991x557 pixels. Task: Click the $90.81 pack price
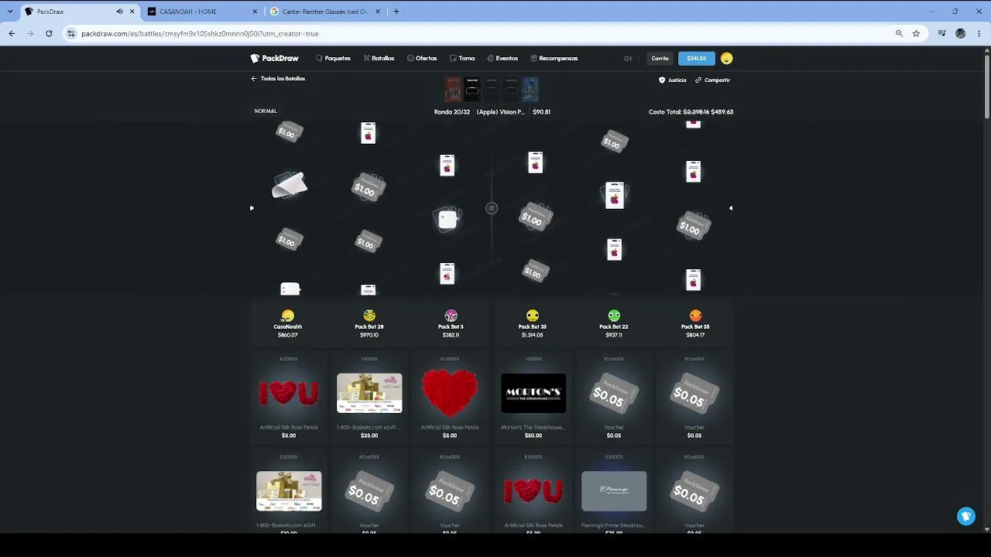coord(541,112)
